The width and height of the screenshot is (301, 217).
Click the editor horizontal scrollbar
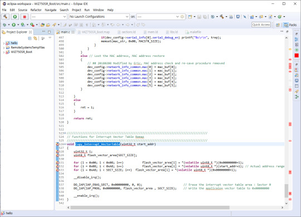(x=150, y=208)
